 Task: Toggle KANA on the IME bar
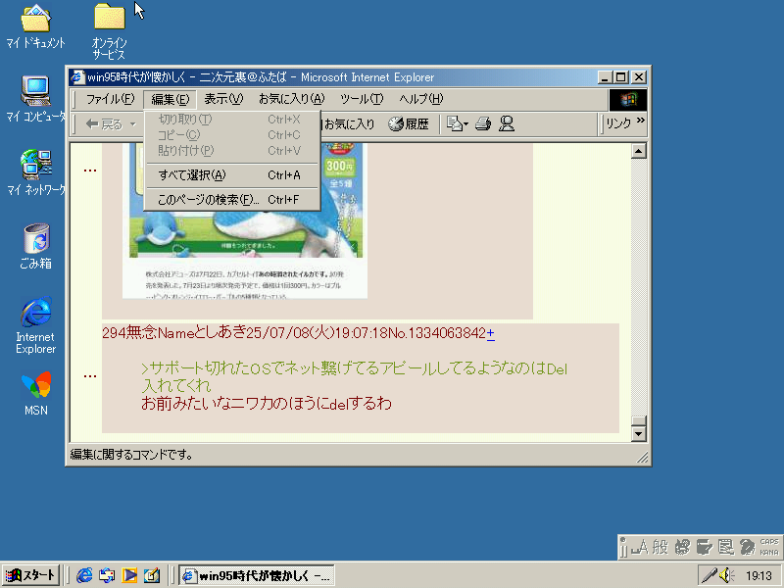pos(769,553)
